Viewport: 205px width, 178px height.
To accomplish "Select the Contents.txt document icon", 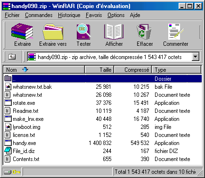I will click(8, 159).
